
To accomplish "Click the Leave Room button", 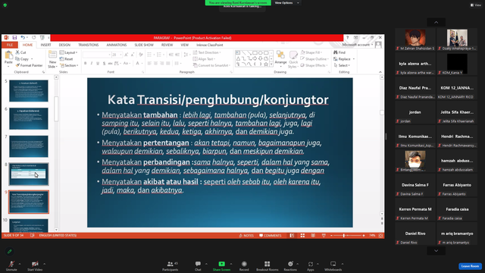I will [470, 266].
